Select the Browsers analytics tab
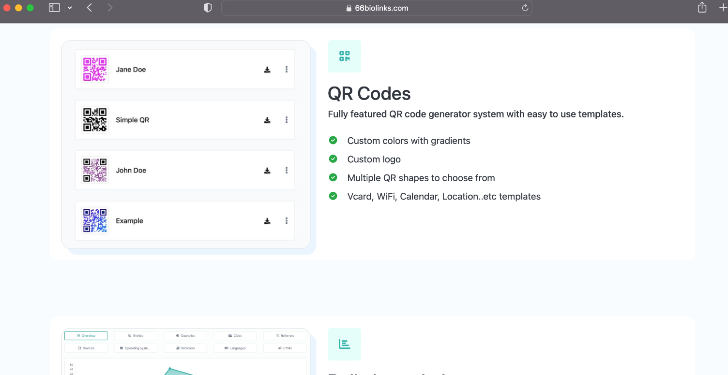This screenshot has width=728, height=375. [x=185, y=348]
